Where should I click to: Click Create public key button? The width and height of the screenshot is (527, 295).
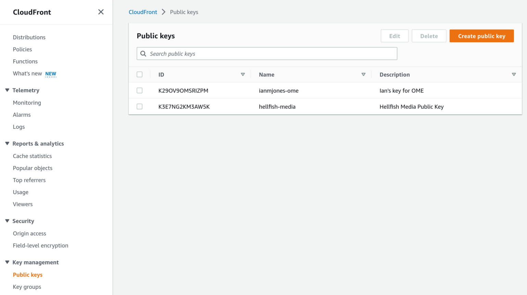[x=481, y=36]
